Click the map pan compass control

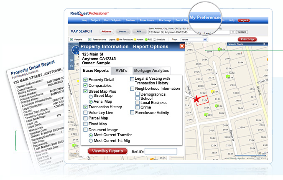pyautogui.click(x=75, y=51)
